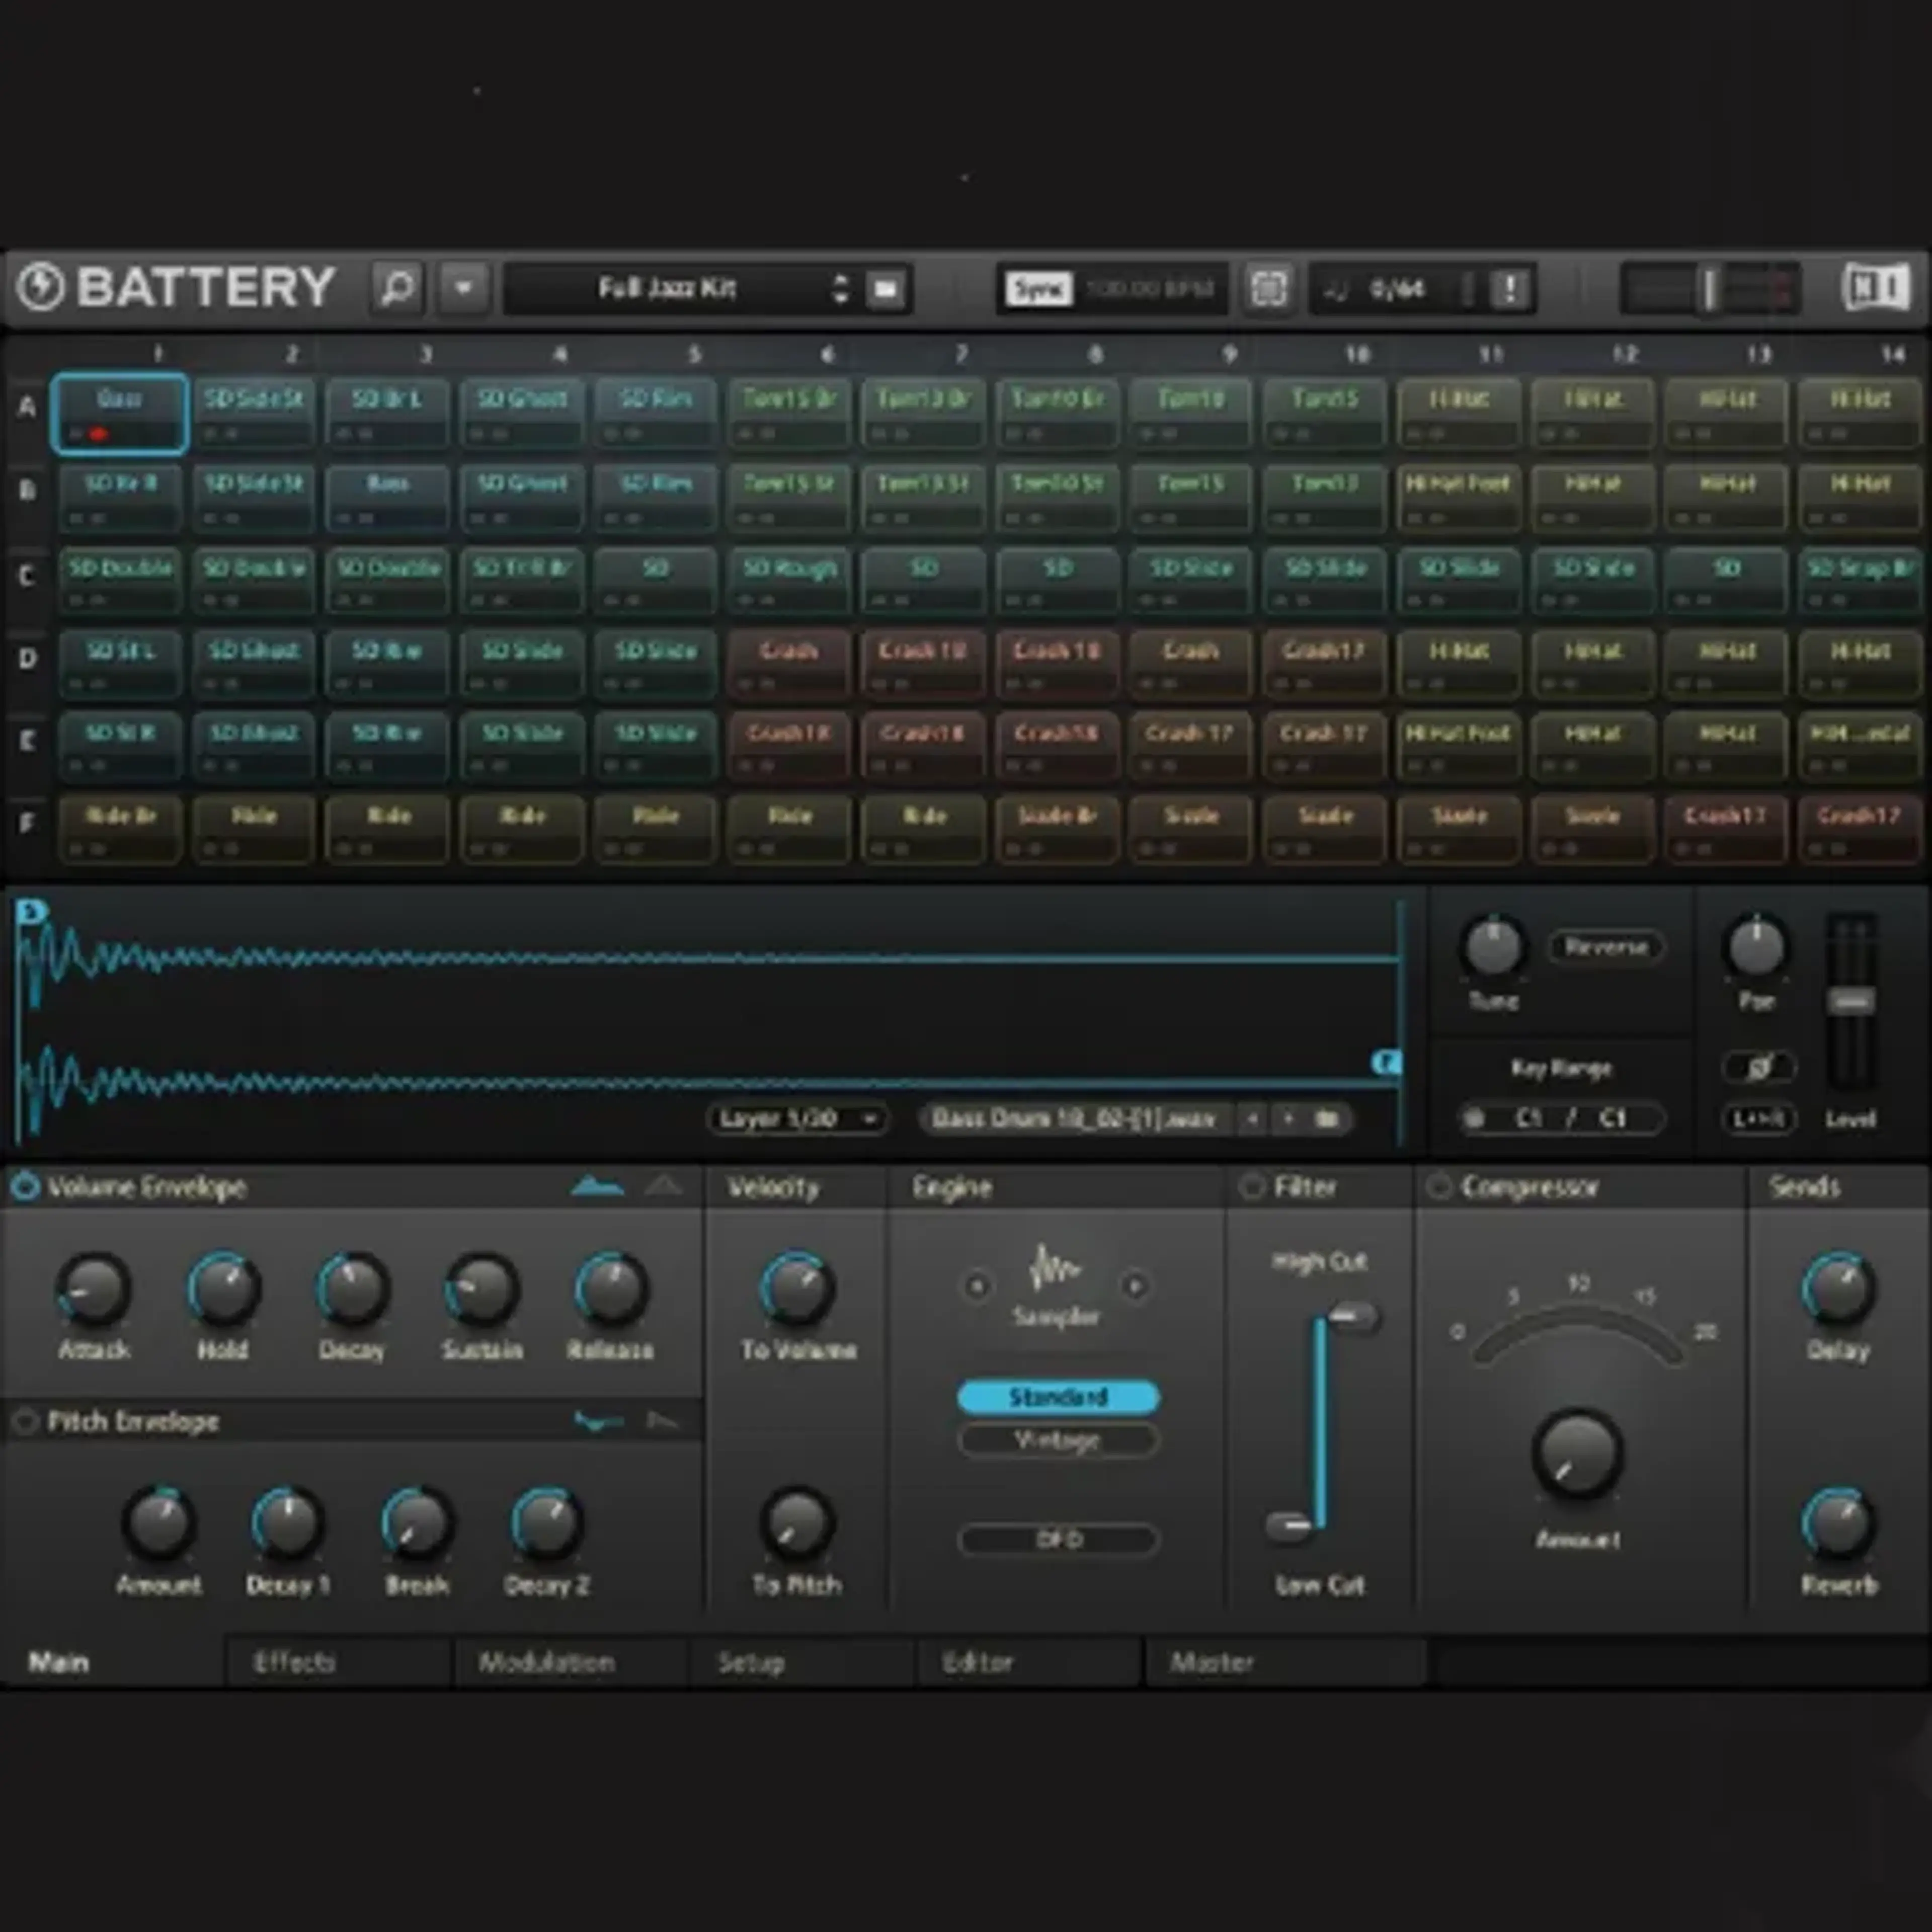This screenshot has height=1932, width=1932.
Task: Open the Modulation tab
Action: pos(570,1662)
